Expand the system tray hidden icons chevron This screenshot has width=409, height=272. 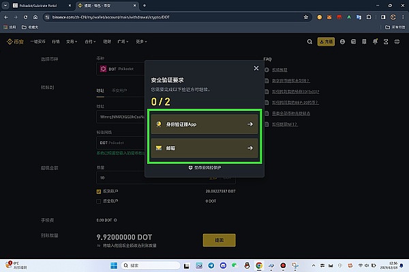(x=314, y=265)
